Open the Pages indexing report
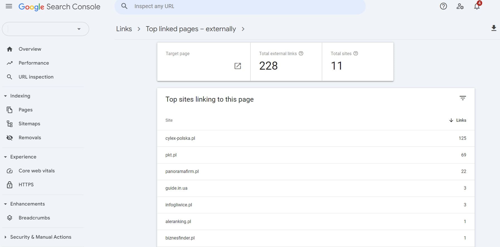The image size is (500, 247). pyautogui.click(x=26, y=110)
